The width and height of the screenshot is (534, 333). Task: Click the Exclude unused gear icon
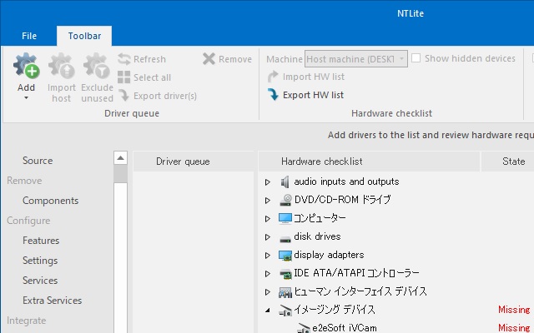click(97, 65)
